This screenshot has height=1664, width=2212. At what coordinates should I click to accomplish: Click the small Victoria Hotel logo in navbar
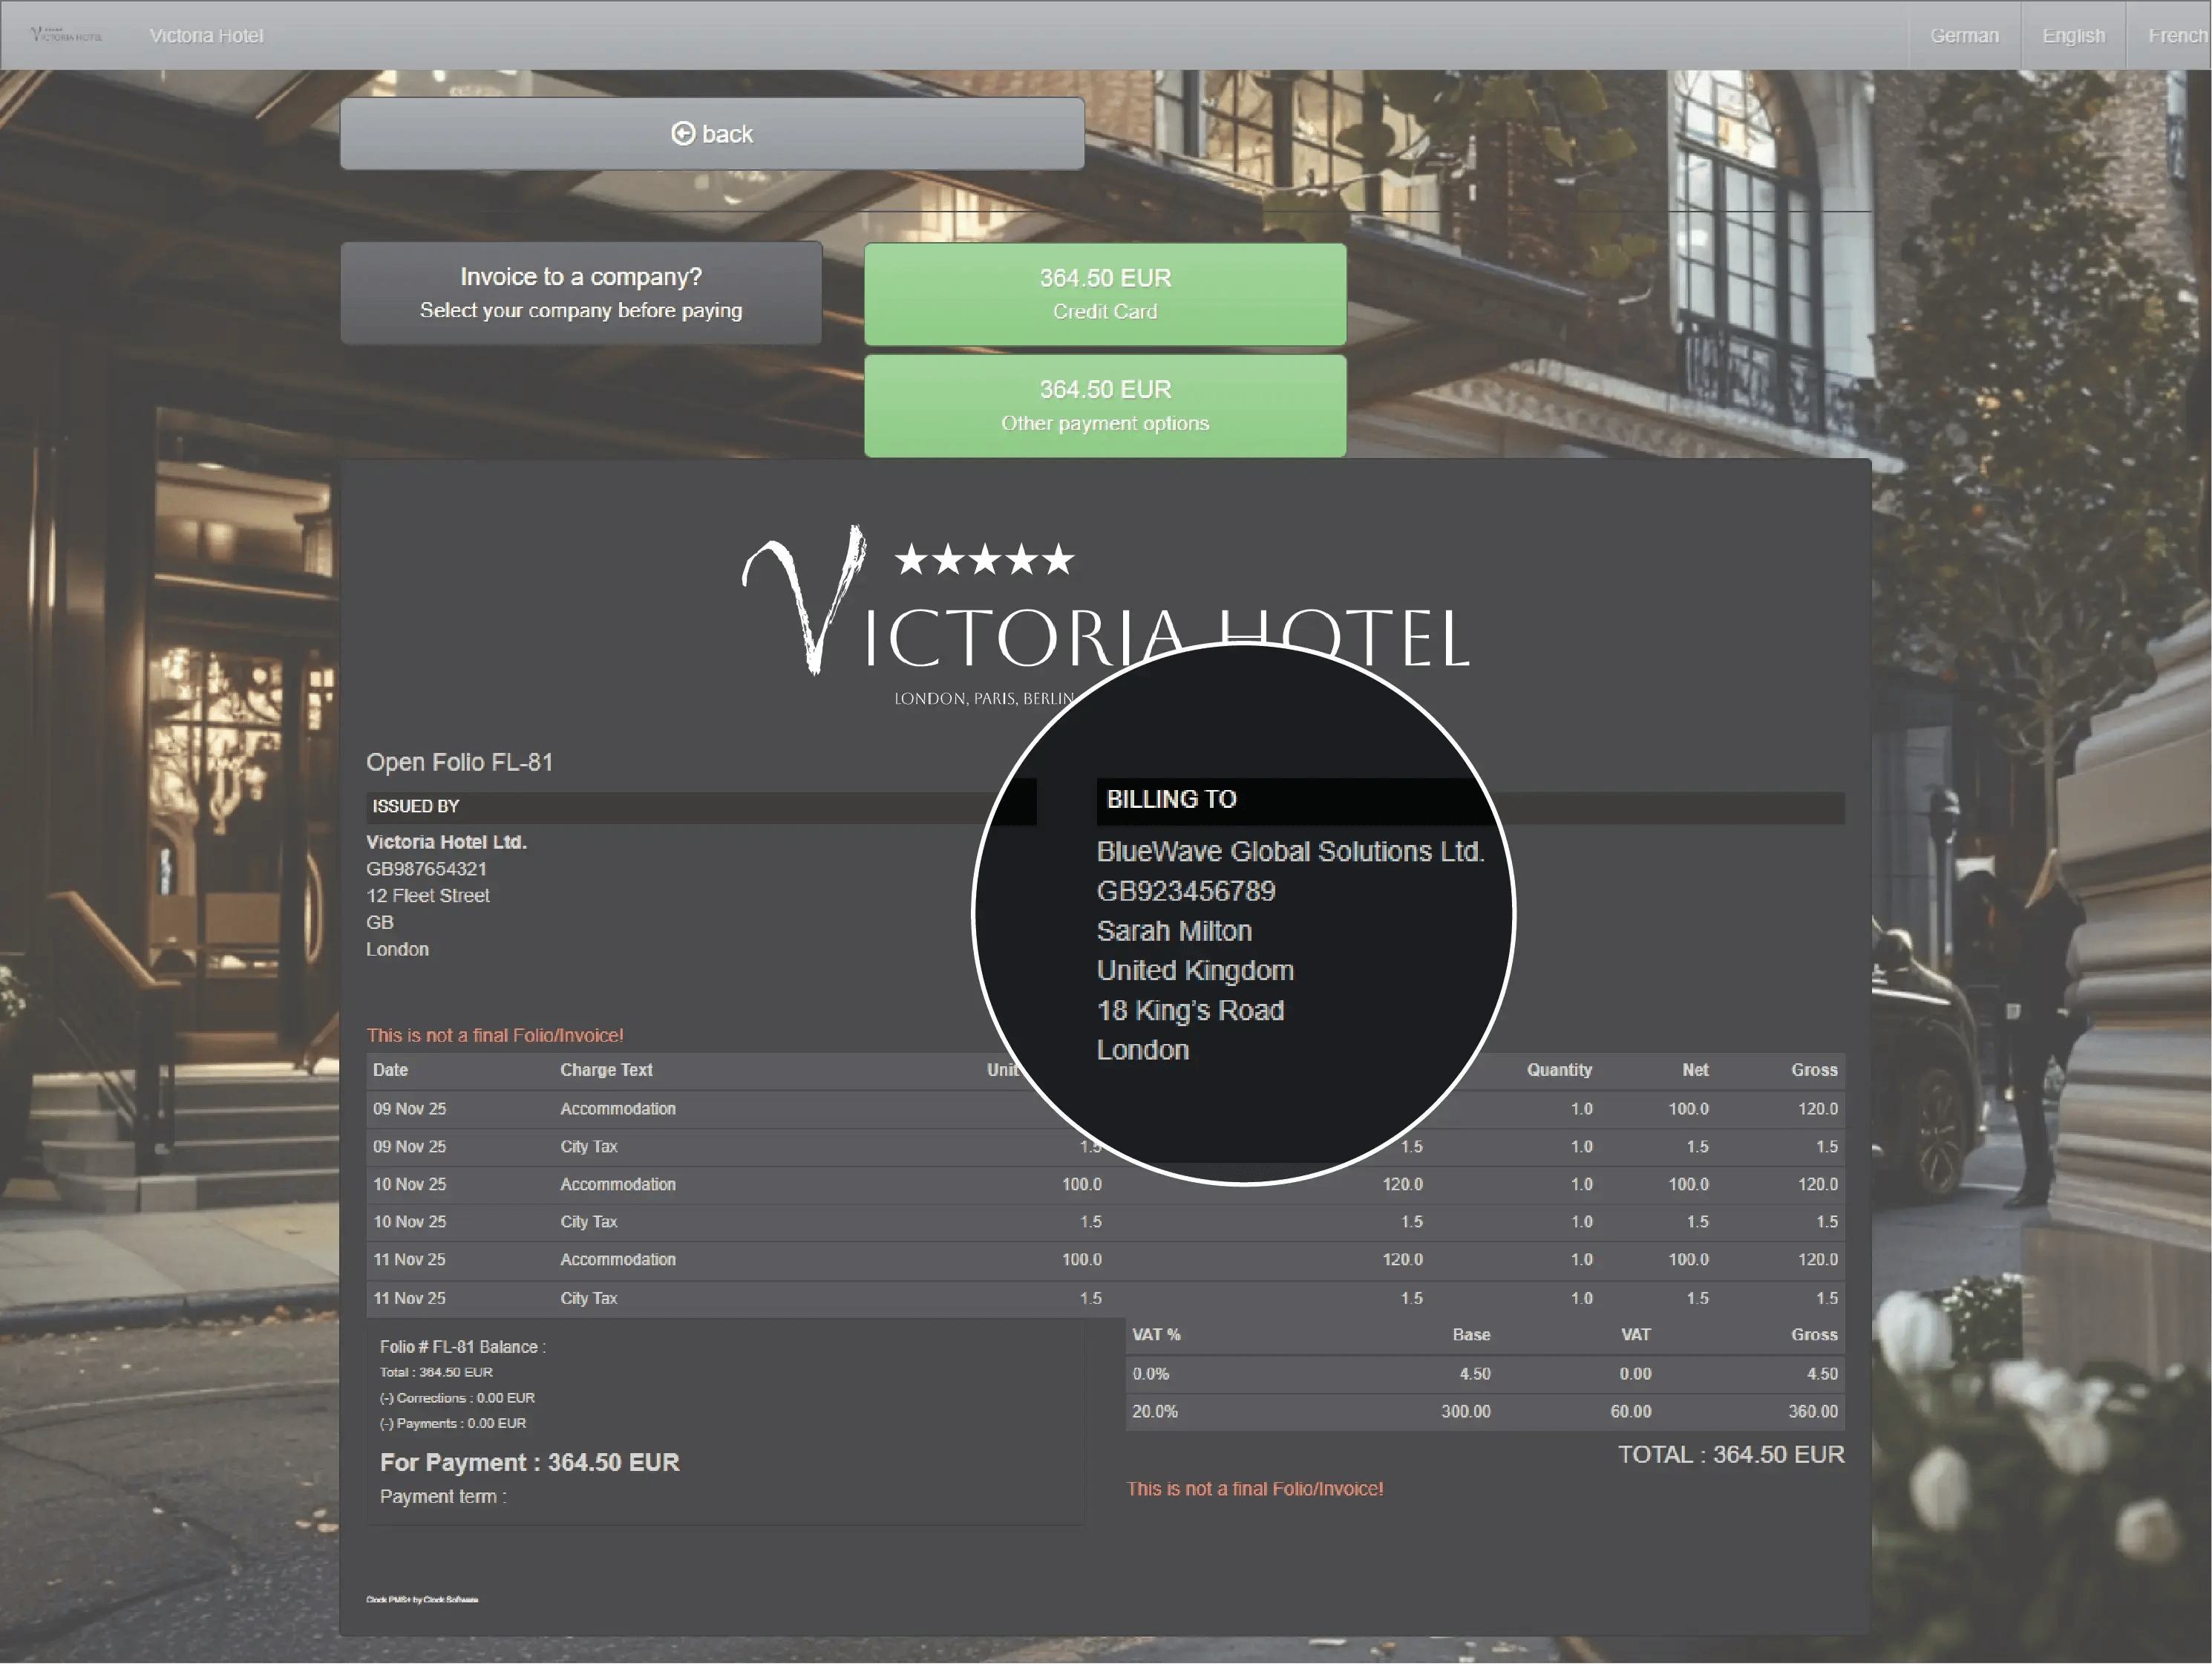(x=66, y=35)
